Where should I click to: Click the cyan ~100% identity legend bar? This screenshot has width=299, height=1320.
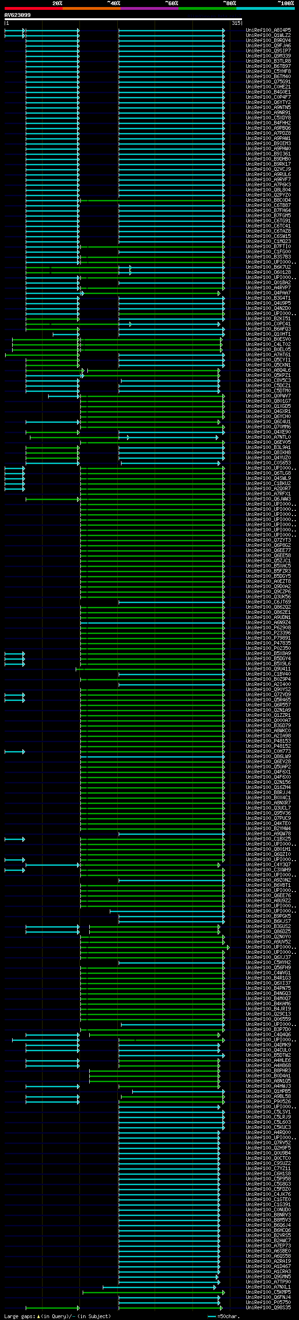(265, 8)
